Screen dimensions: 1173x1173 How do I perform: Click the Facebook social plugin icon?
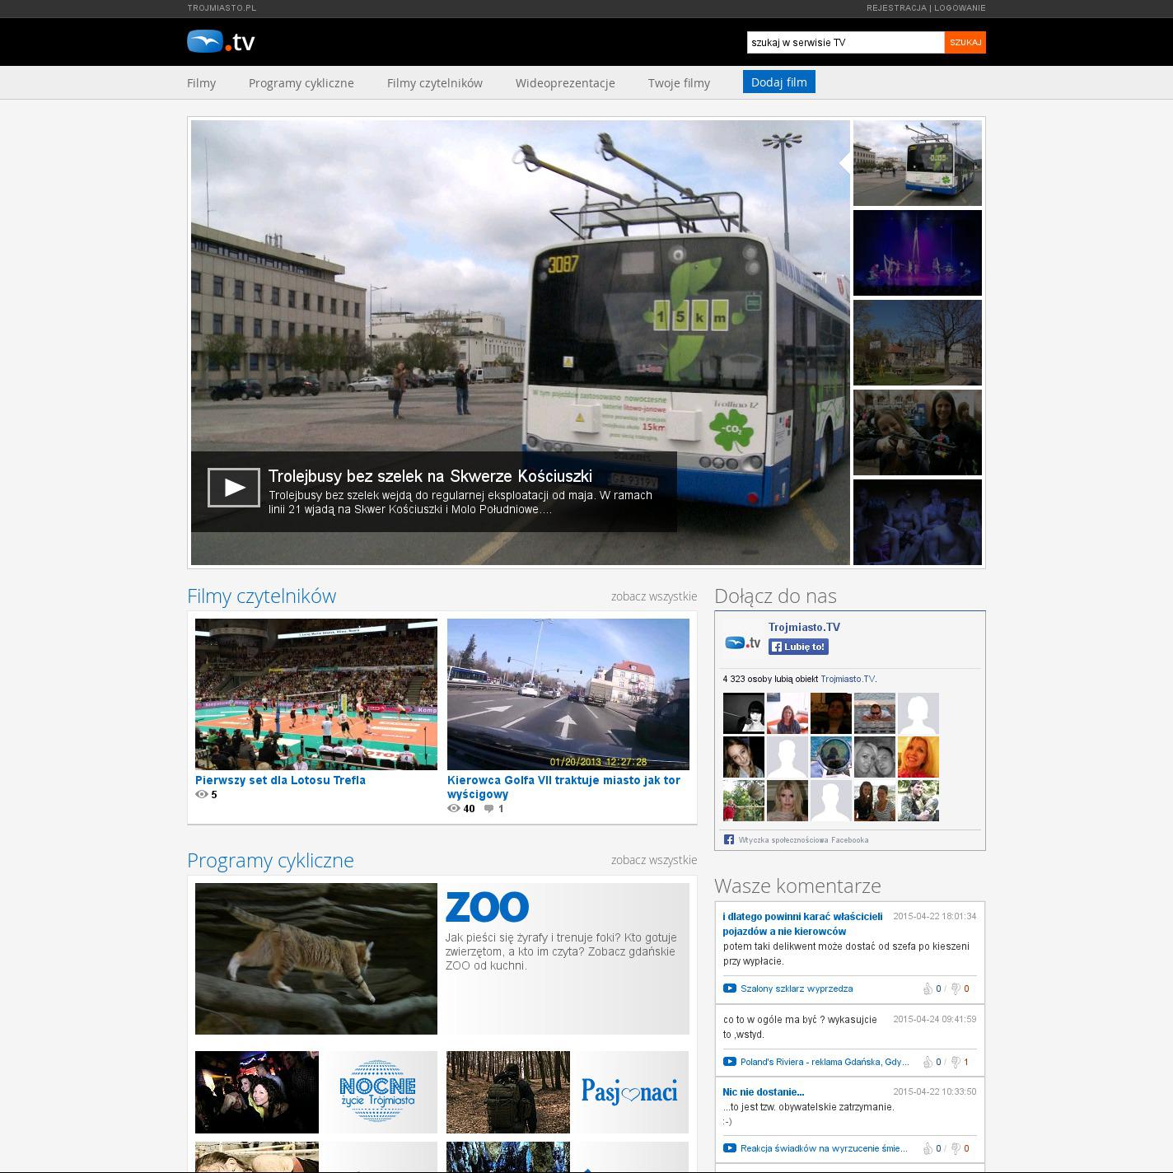729,839
